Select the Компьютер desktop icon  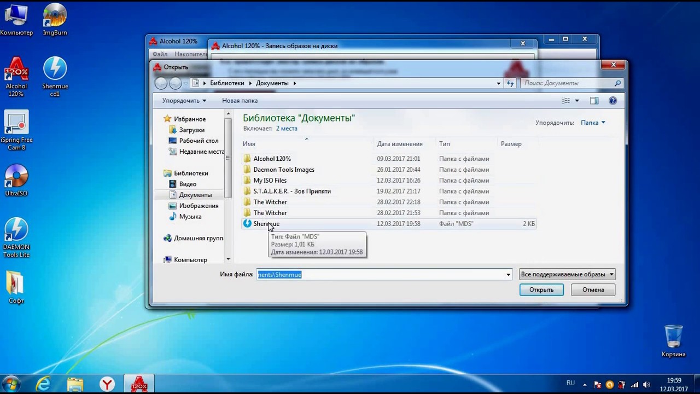pos(16,20)
